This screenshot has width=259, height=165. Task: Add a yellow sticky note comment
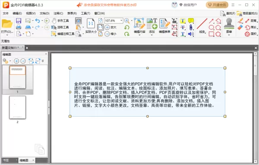click(x=191, y=21)
